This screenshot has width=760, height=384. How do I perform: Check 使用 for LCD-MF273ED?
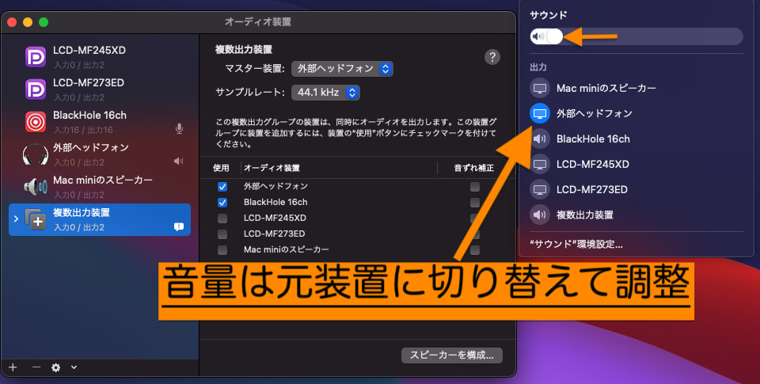coord(222,234)
